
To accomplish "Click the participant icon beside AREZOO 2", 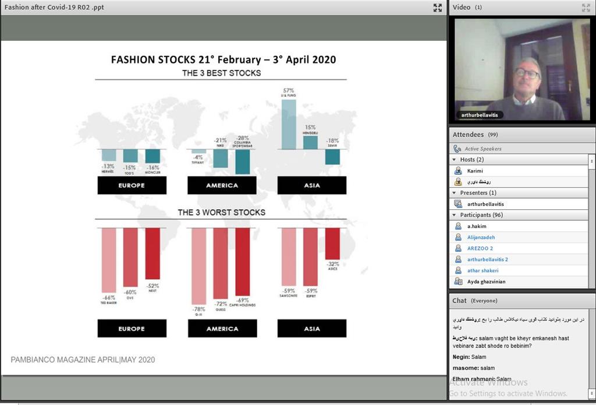I will tap(458, 248).
